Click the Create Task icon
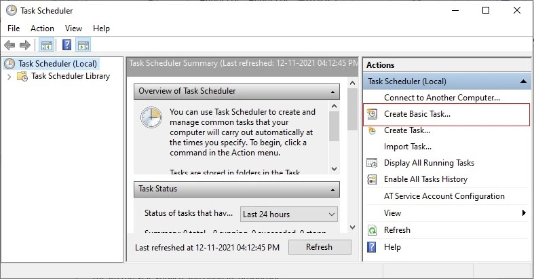534x279 pixels. 372,131
